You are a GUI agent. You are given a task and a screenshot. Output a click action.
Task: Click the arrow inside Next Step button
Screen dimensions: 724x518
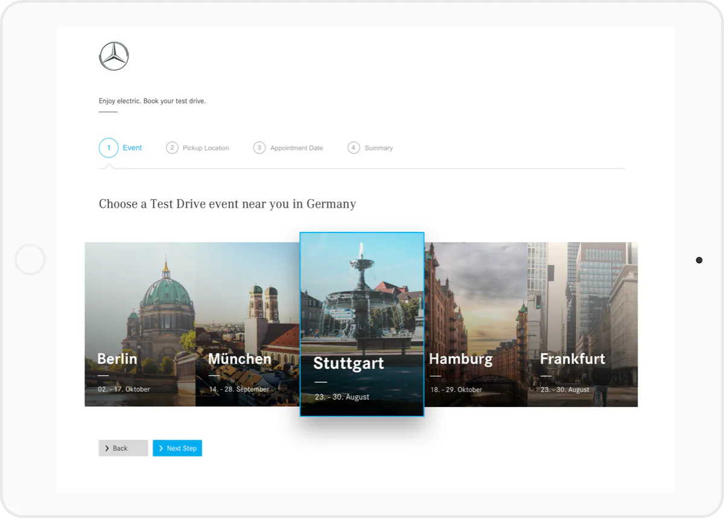point(161,449)
